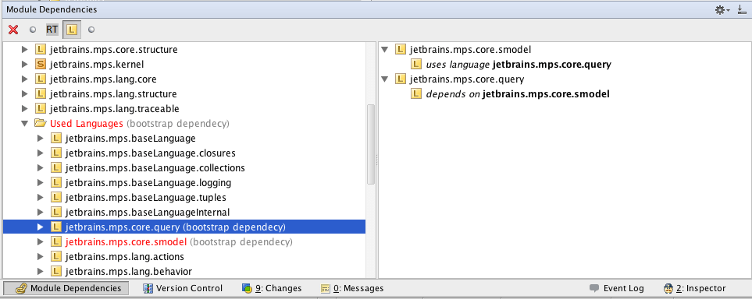Select 'uses language jetbrains.mps.core.query' row
The image size is (752, 299).
coord(519,65)
